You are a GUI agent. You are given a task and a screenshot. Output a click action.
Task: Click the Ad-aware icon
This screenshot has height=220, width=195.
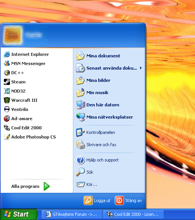point(7,119)
